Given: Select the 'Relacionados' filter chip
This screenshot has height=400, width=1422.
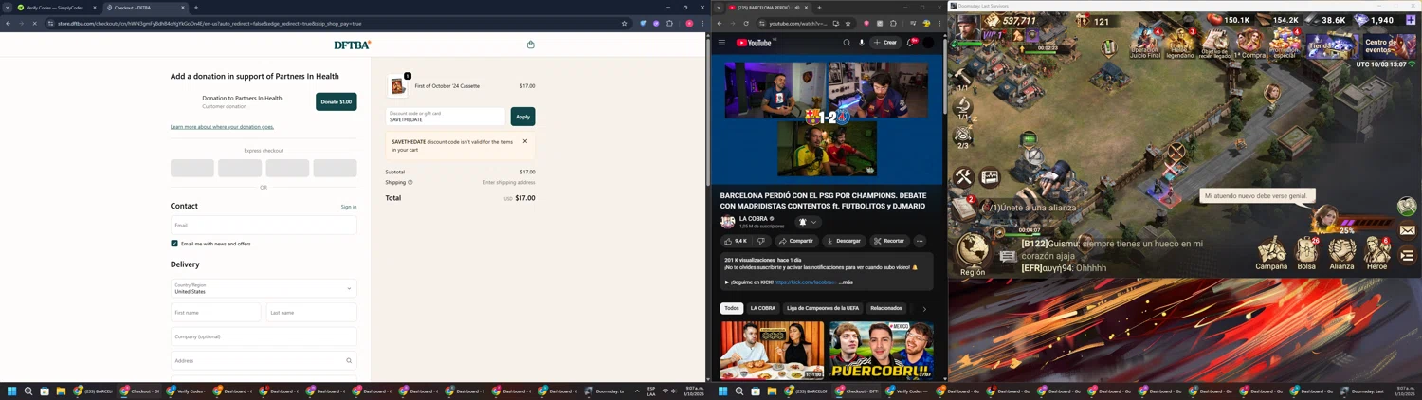Looking at the screenshot, I should [886, 308].
